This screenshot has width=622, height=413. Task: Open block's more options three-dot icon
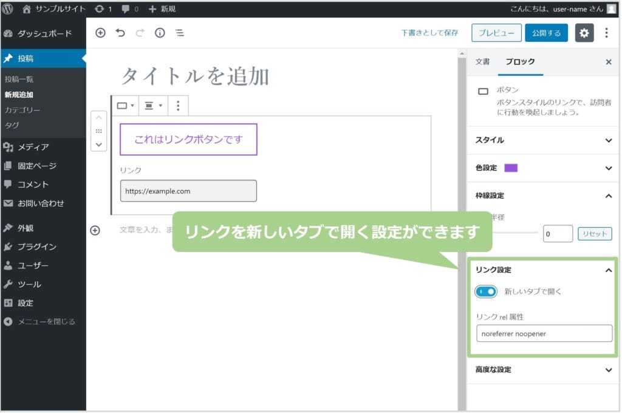coord(178,106)
